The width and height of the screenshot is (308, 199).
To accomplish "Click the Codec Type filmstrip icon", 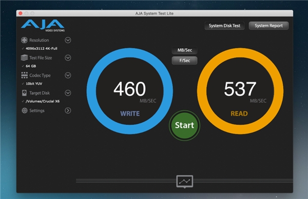I will [x=24, y=75].
